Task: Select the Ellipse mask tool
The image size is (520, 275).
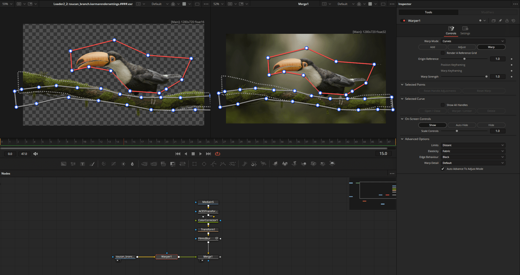Action: [x=204, y=164]
